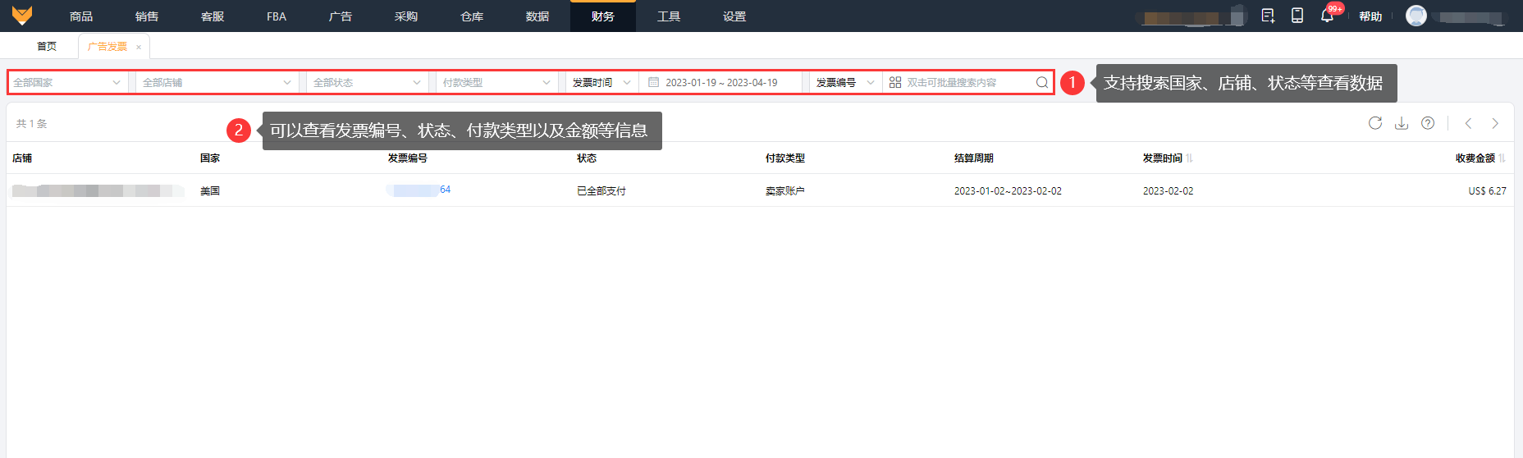Open the 客服 menu
The height and width of the screenshot is (458, 1523).
tap(213, 16)
